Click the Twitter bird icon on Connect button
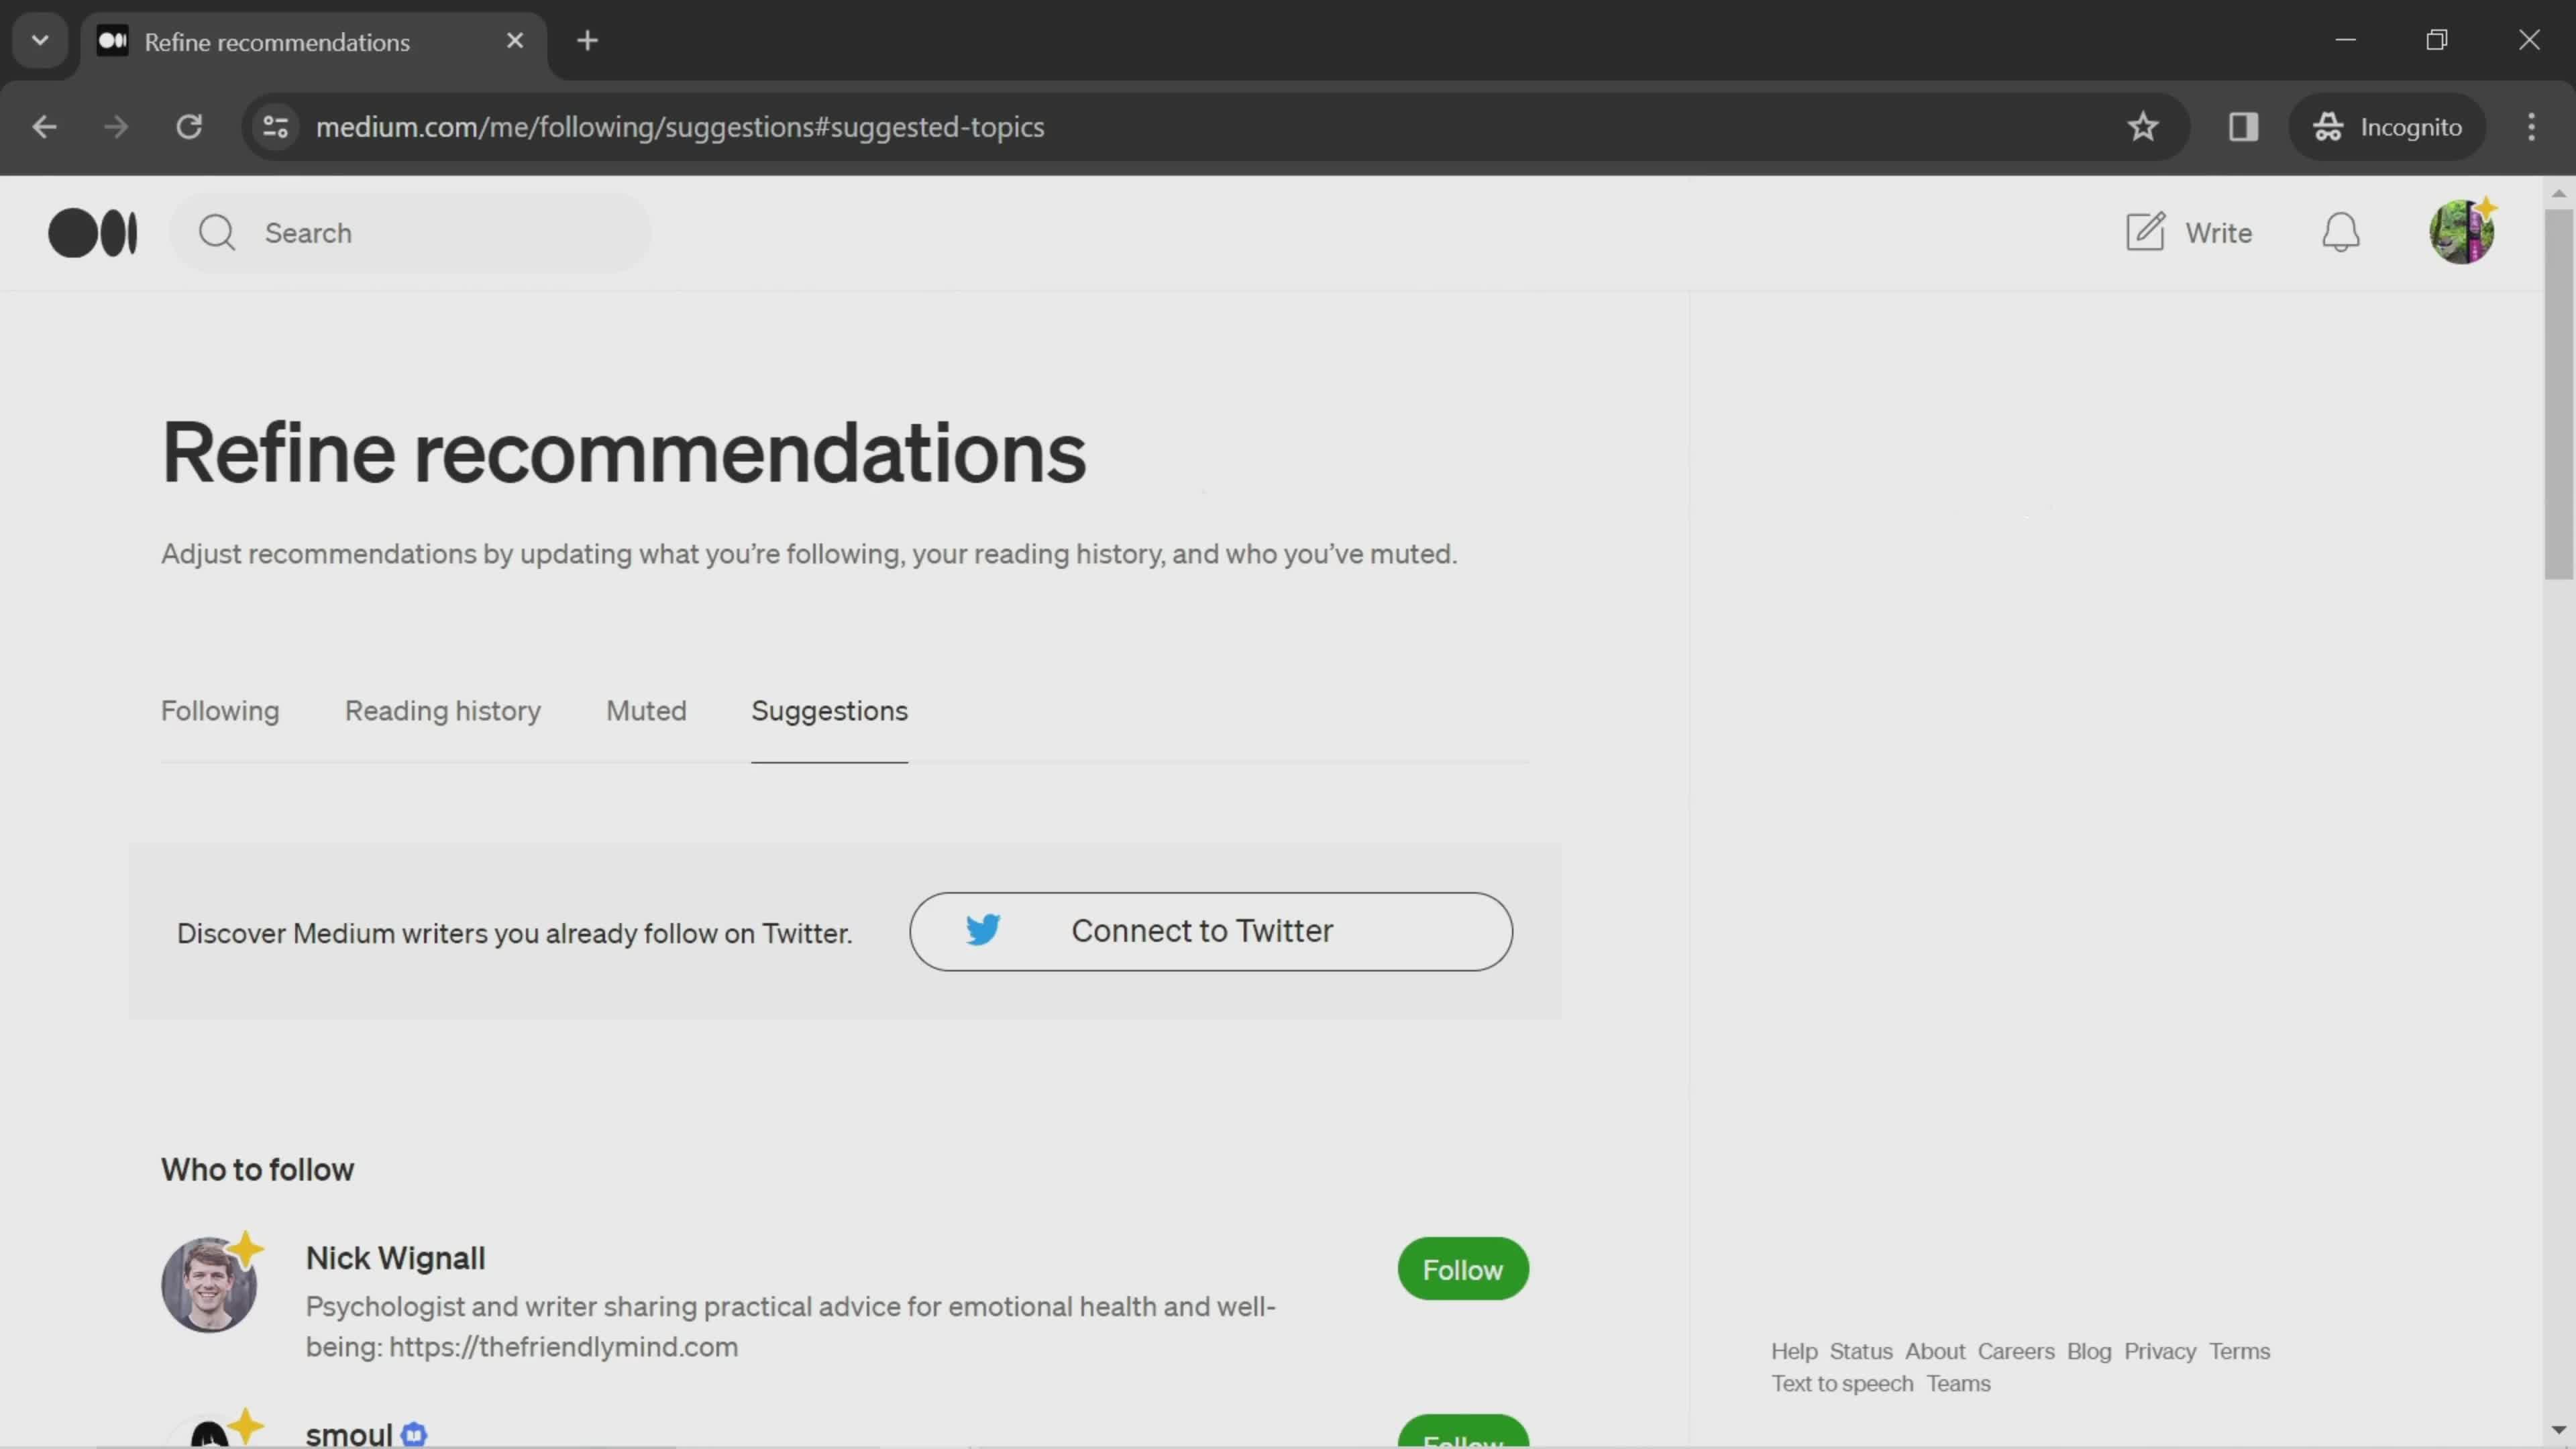 click(x=983, y=929)
